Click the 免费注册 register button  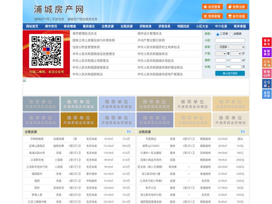coord(237,7)
